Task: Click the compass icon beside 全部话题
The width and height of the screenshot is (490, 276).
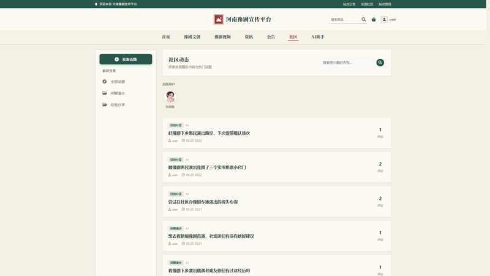Action: pos(104,82)
